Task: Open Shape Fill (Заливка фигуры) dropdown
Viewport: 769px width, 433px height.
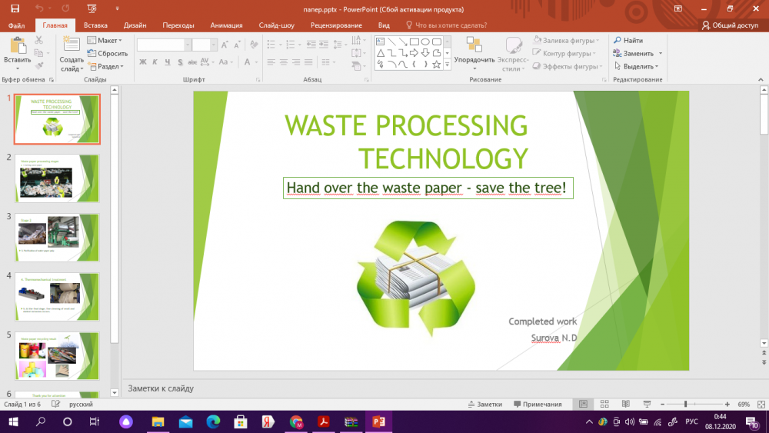Action: point(567,40)
